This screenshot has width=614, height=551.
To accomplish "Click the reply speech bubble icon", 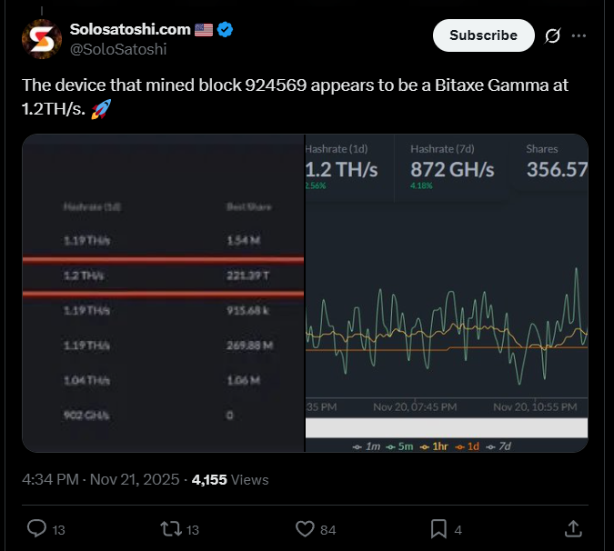I will pyautogui.click(x=37, y=528).
